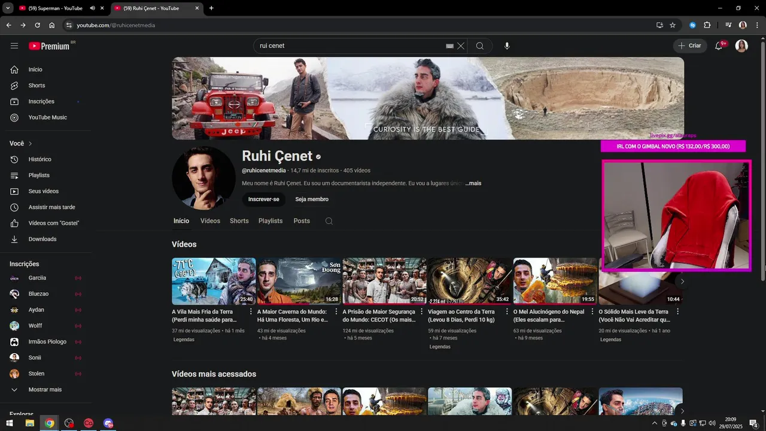
Task: Open options for O Sólido Mais Leve video
Action: click(x=677, y=312)
